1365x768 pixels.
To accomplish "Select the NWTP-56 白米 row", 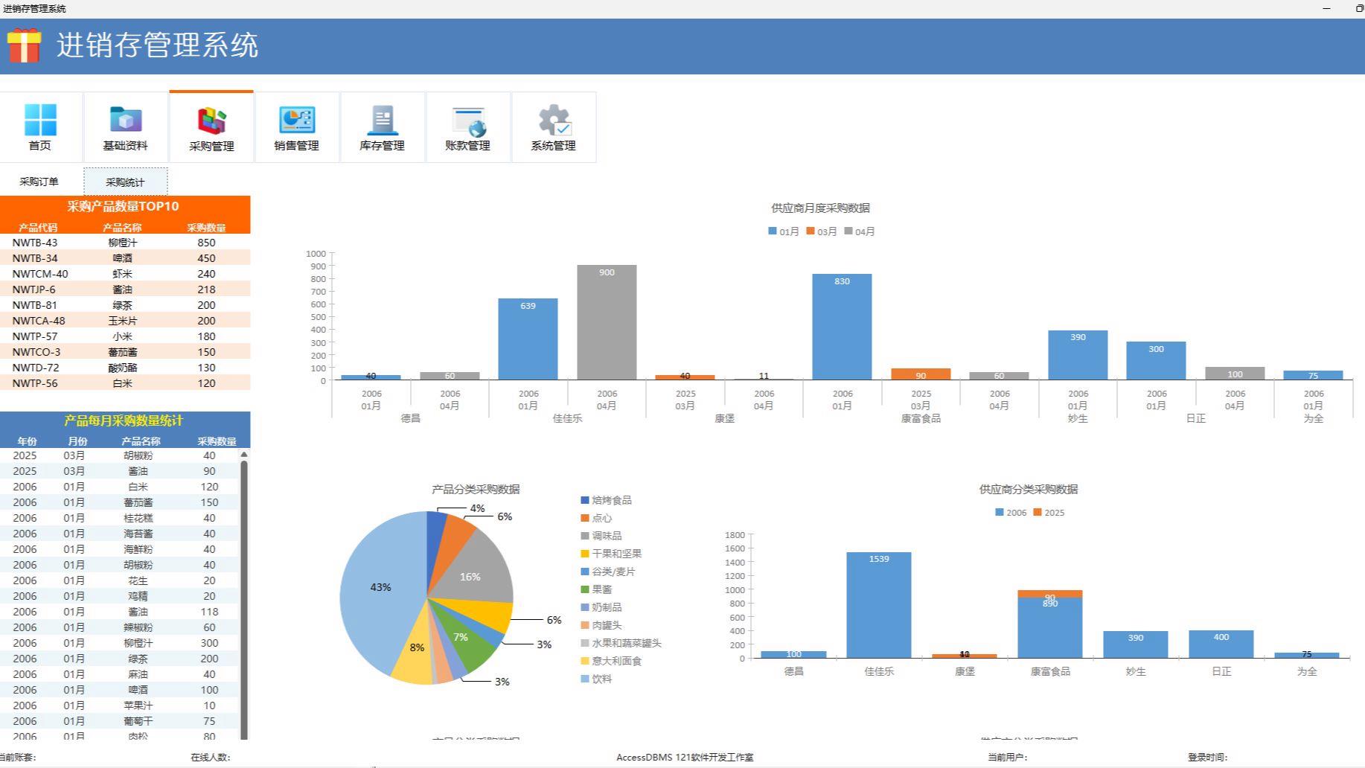I will coord(125,383).
